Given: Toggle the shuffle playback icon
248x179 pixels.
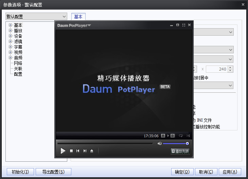Looking at the screenshot, I should tap(188, 136).
